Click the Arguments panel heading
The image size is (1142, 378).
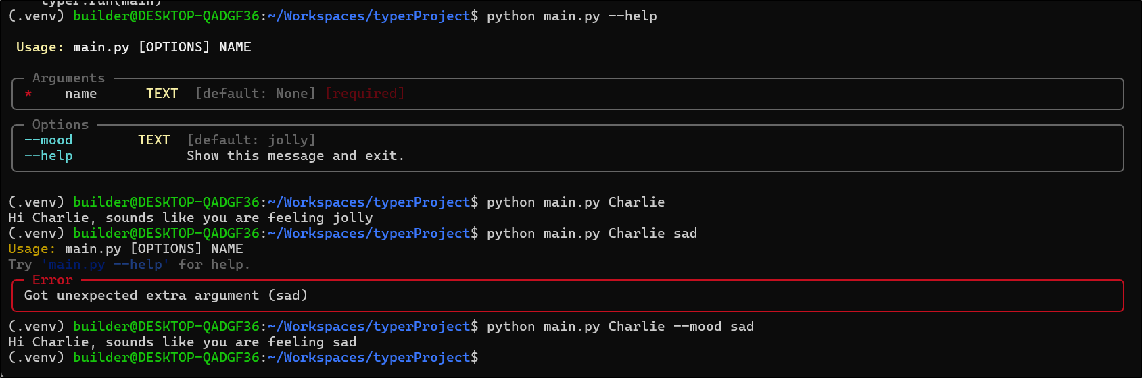[68, 78]
